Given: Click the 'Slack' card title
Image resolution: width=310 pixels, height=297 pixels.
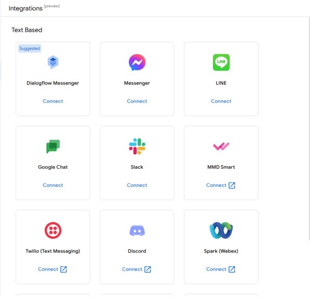Looking at the screenshot, I should click(x=137, y=167).
